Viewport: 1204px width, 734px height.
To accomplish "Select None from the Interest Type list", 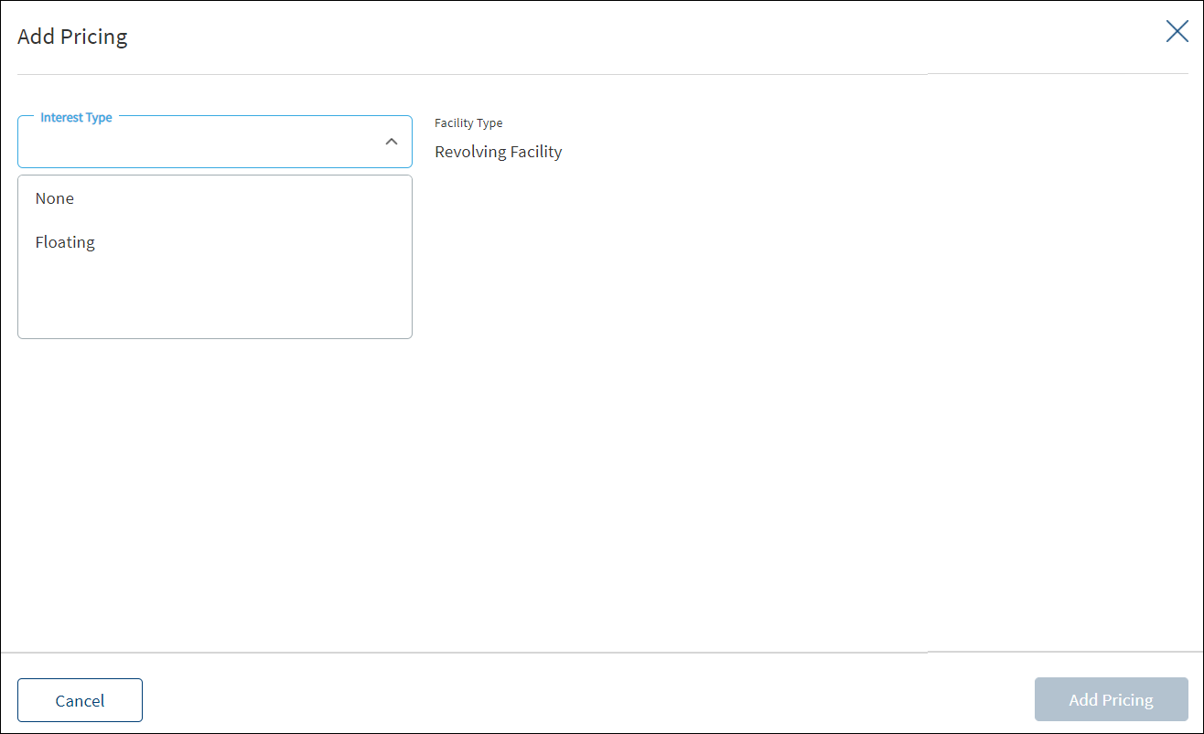I will (215, 198).
